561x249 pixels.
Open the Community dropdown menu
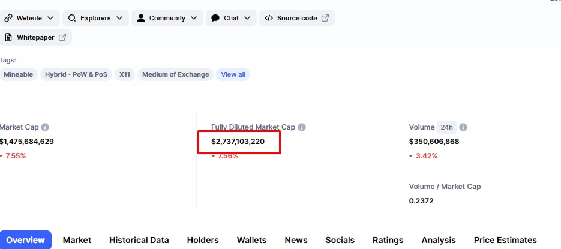167,18
